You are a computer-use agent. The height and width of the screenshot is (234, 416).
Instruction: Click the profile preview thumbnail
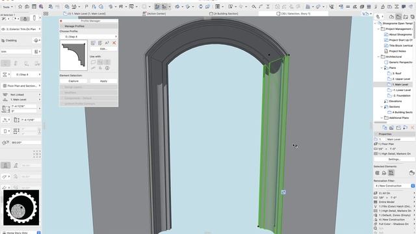[x=73, y=55]
